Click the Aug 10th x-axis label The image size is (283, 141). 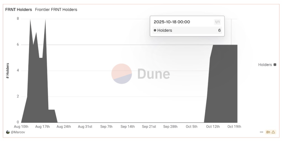pos(21,127)
